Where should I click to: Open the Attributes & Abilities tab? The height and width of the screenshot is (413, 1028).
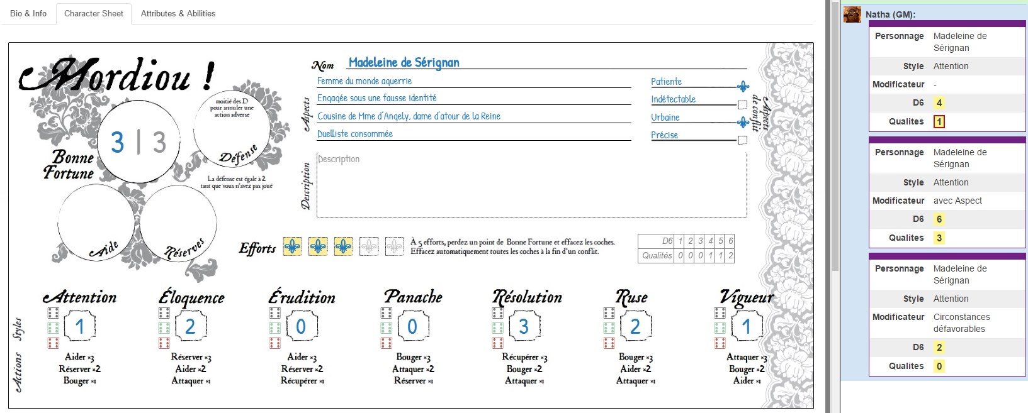click(178, 13)
